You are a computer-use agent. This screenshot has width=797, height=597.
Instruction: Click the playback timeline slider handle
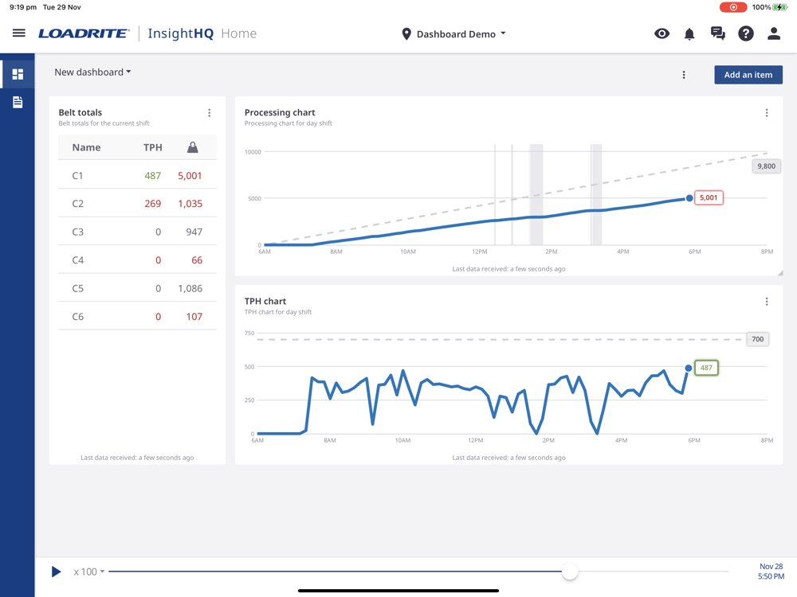coord(570,572)
